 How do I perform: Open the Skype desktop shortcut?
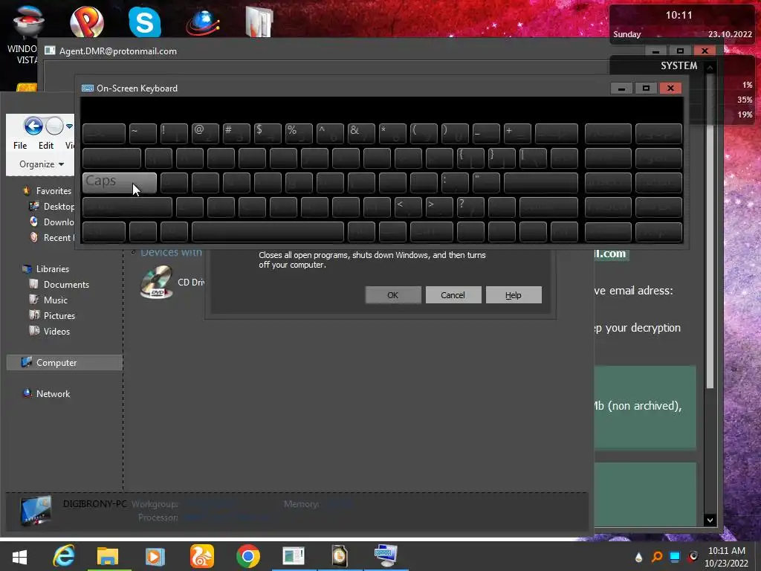(x=145, y=22)
